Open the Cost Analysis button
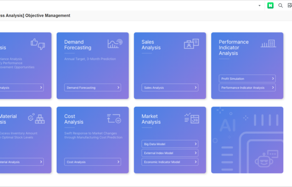 93,162
